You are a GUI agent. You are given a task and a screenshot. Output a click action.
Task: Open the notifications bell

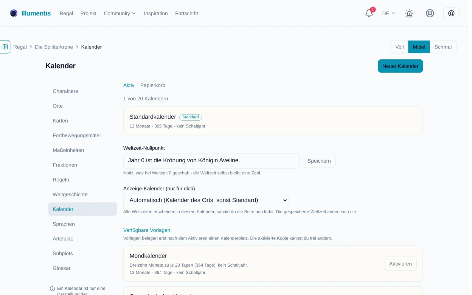369,13
